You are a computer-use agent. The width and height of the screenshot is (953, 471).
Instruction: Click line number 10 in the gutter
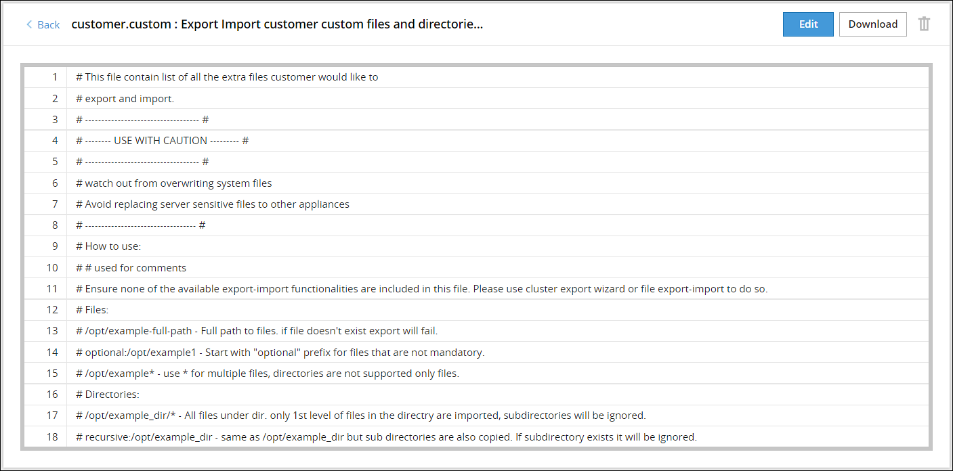(52, 267)
